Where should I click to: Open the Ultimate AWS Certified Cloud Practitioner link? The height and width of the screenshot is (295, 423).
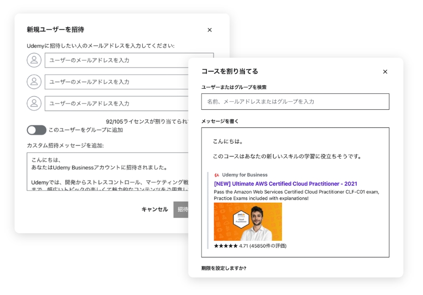pyautogui.click(x=285, y=184)
